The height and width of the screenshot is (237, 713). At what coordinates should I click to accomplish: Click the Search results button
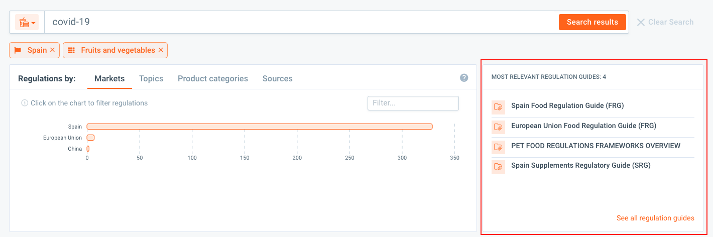(x=592, y=22)
